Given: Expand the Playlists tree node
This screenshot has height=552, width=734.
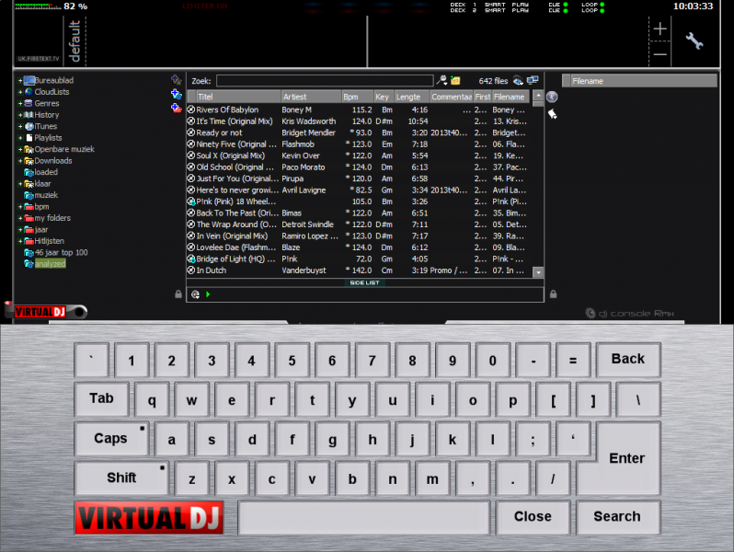Looking at the screenshot, I should click(20, 138).
